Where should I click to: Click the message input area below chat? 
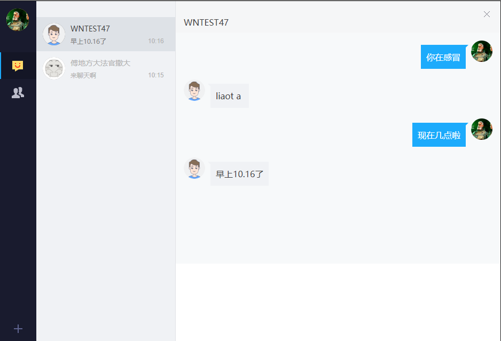coord(338,302)
